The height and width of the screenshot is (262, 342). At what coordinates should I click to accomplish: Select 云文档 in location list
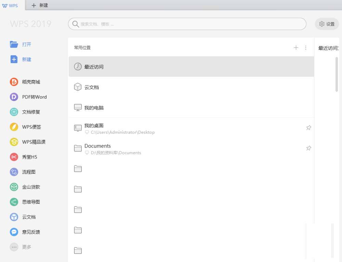(191, 87)
